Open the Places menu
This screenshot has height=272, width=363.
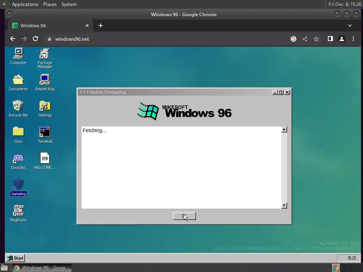pyautogui.click(x=50, y=4)
